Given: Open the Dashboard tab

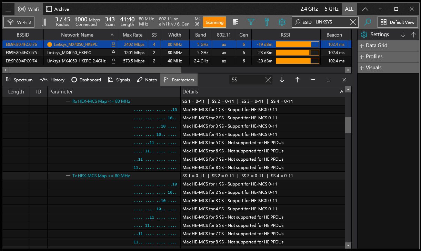Looking at the screenshot, I should pyautogui.click(x=86, y=80).
